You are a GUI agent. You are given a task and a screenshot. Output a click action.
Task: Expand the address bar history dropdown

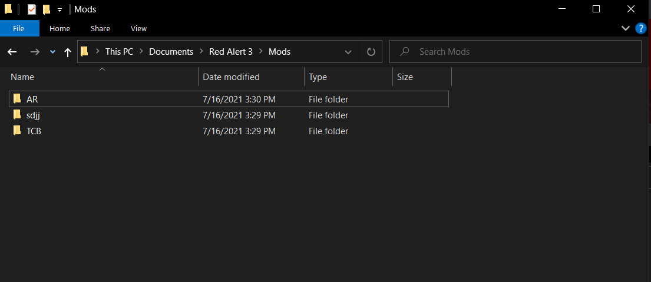click(x=348, y=52)
